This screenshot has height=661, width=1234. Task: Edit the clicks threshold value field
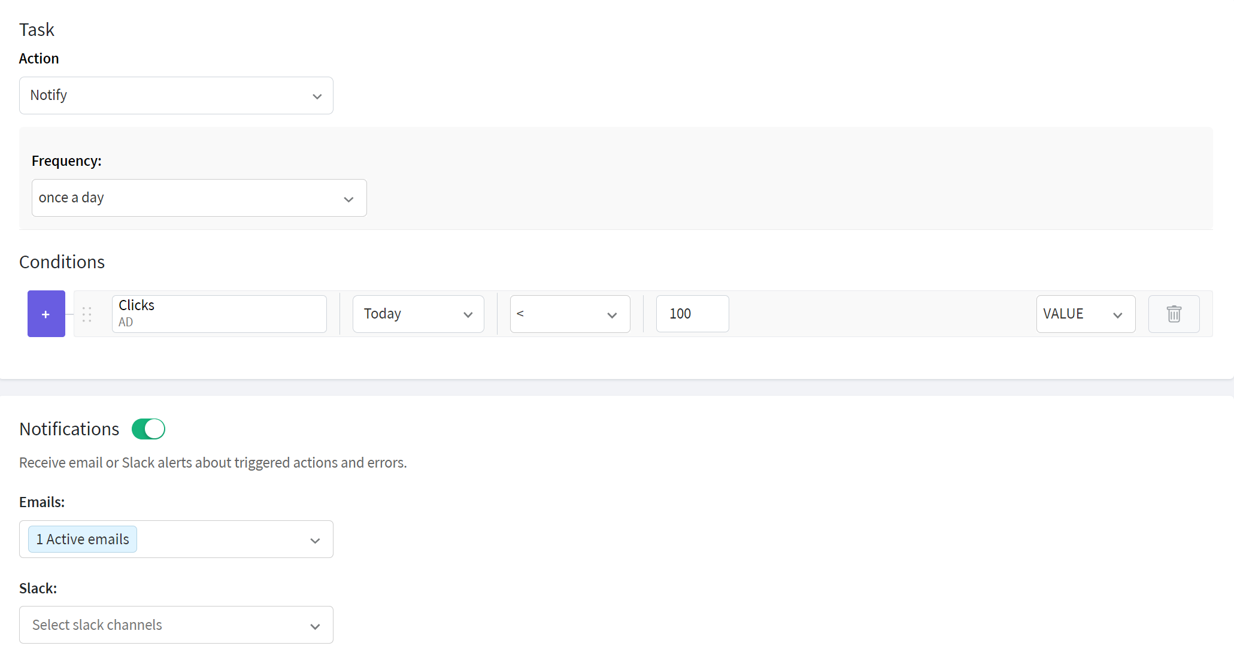coord(692,313)
